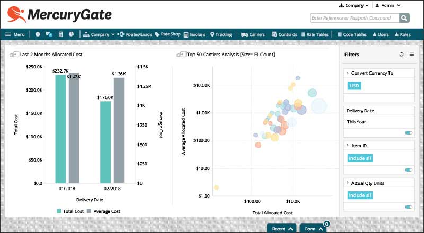Click the teal Total Cost bar for 01/2018
Viewport: 424px width, 233px height.
click(x=60, y=129)
